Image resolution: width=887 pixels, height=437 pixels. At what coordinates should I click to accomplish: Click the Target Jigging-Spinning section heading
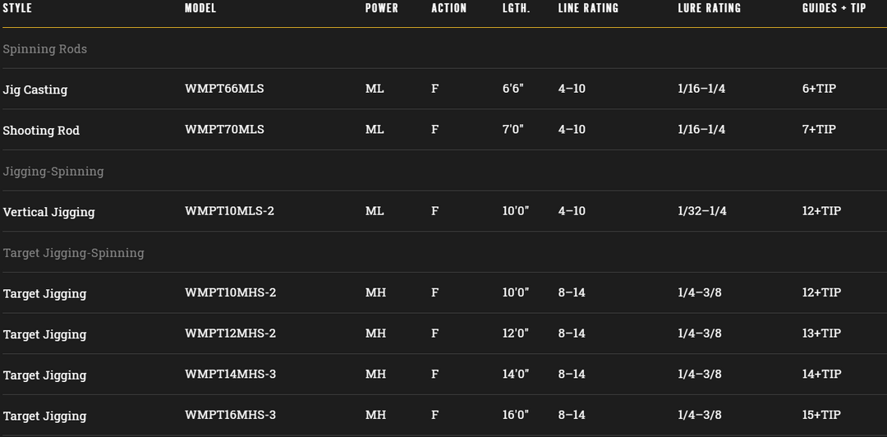74,253
